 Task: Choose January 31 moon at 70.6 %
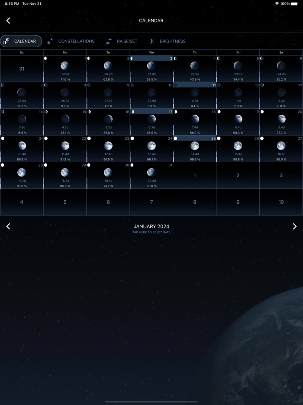pos(151,175)
